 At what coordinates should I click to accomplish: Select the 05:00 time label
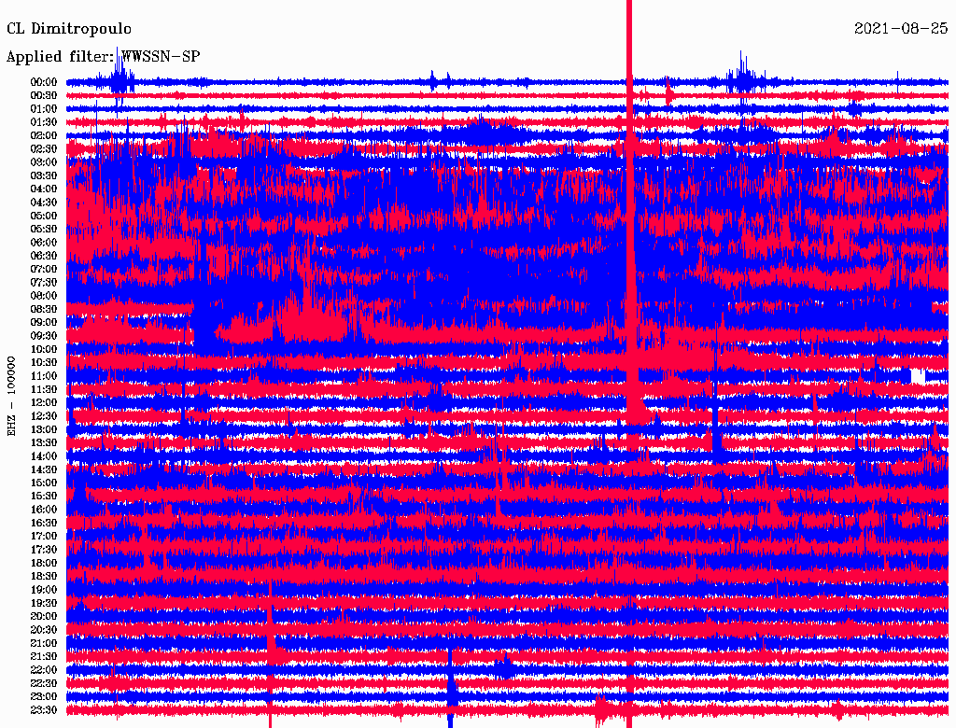coord(44,216)
